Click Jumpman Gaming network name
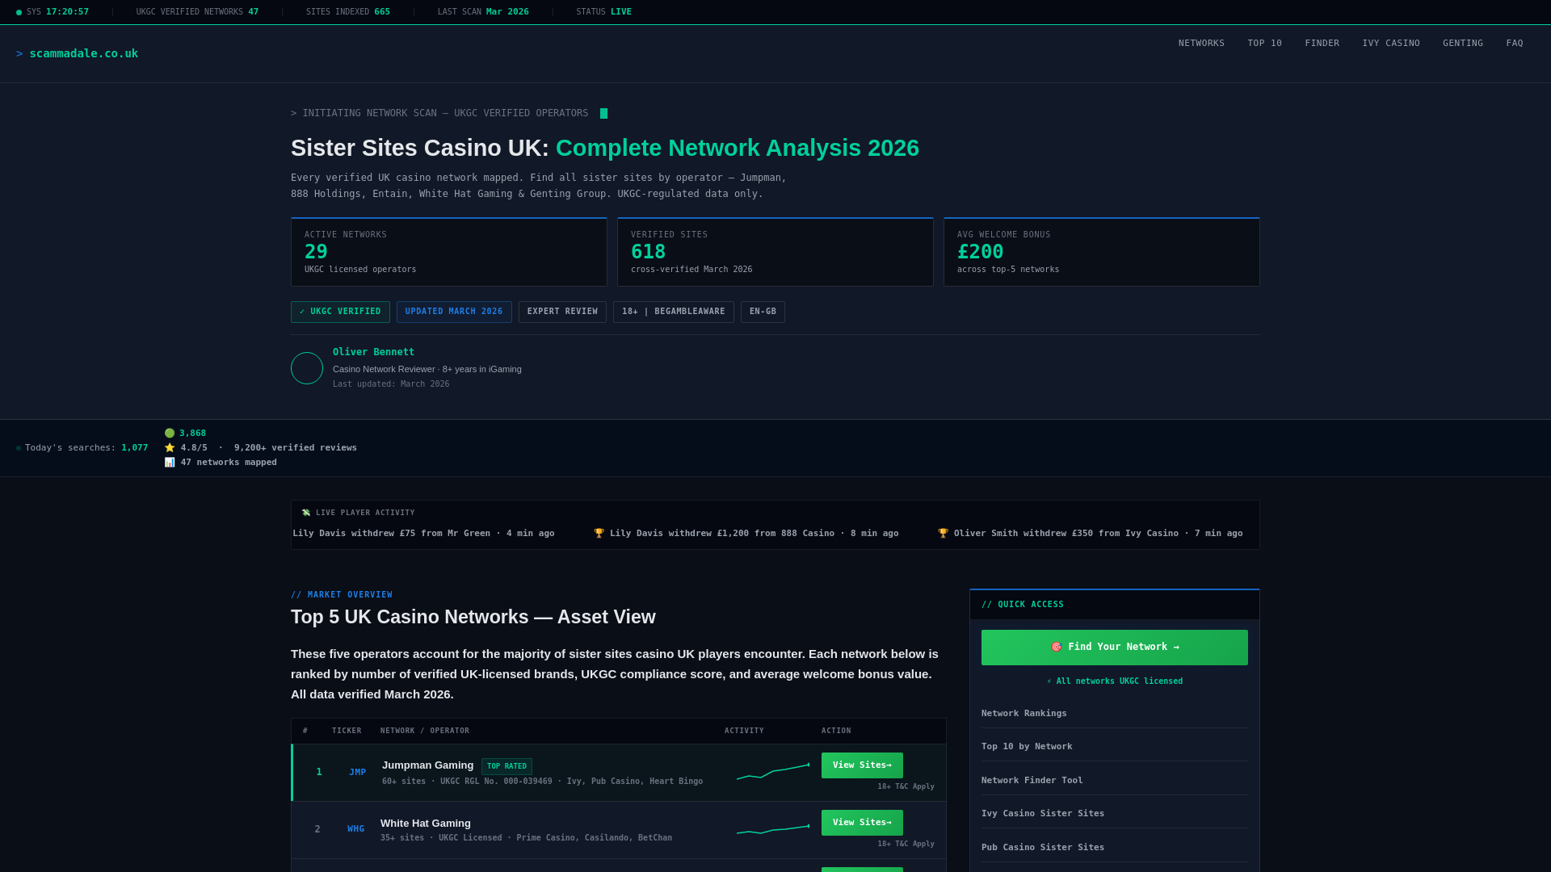Viewport: 1551px width, 872px height. [x=428, y=765]
